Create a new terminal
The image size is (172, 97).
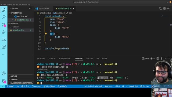click(151, 59)
